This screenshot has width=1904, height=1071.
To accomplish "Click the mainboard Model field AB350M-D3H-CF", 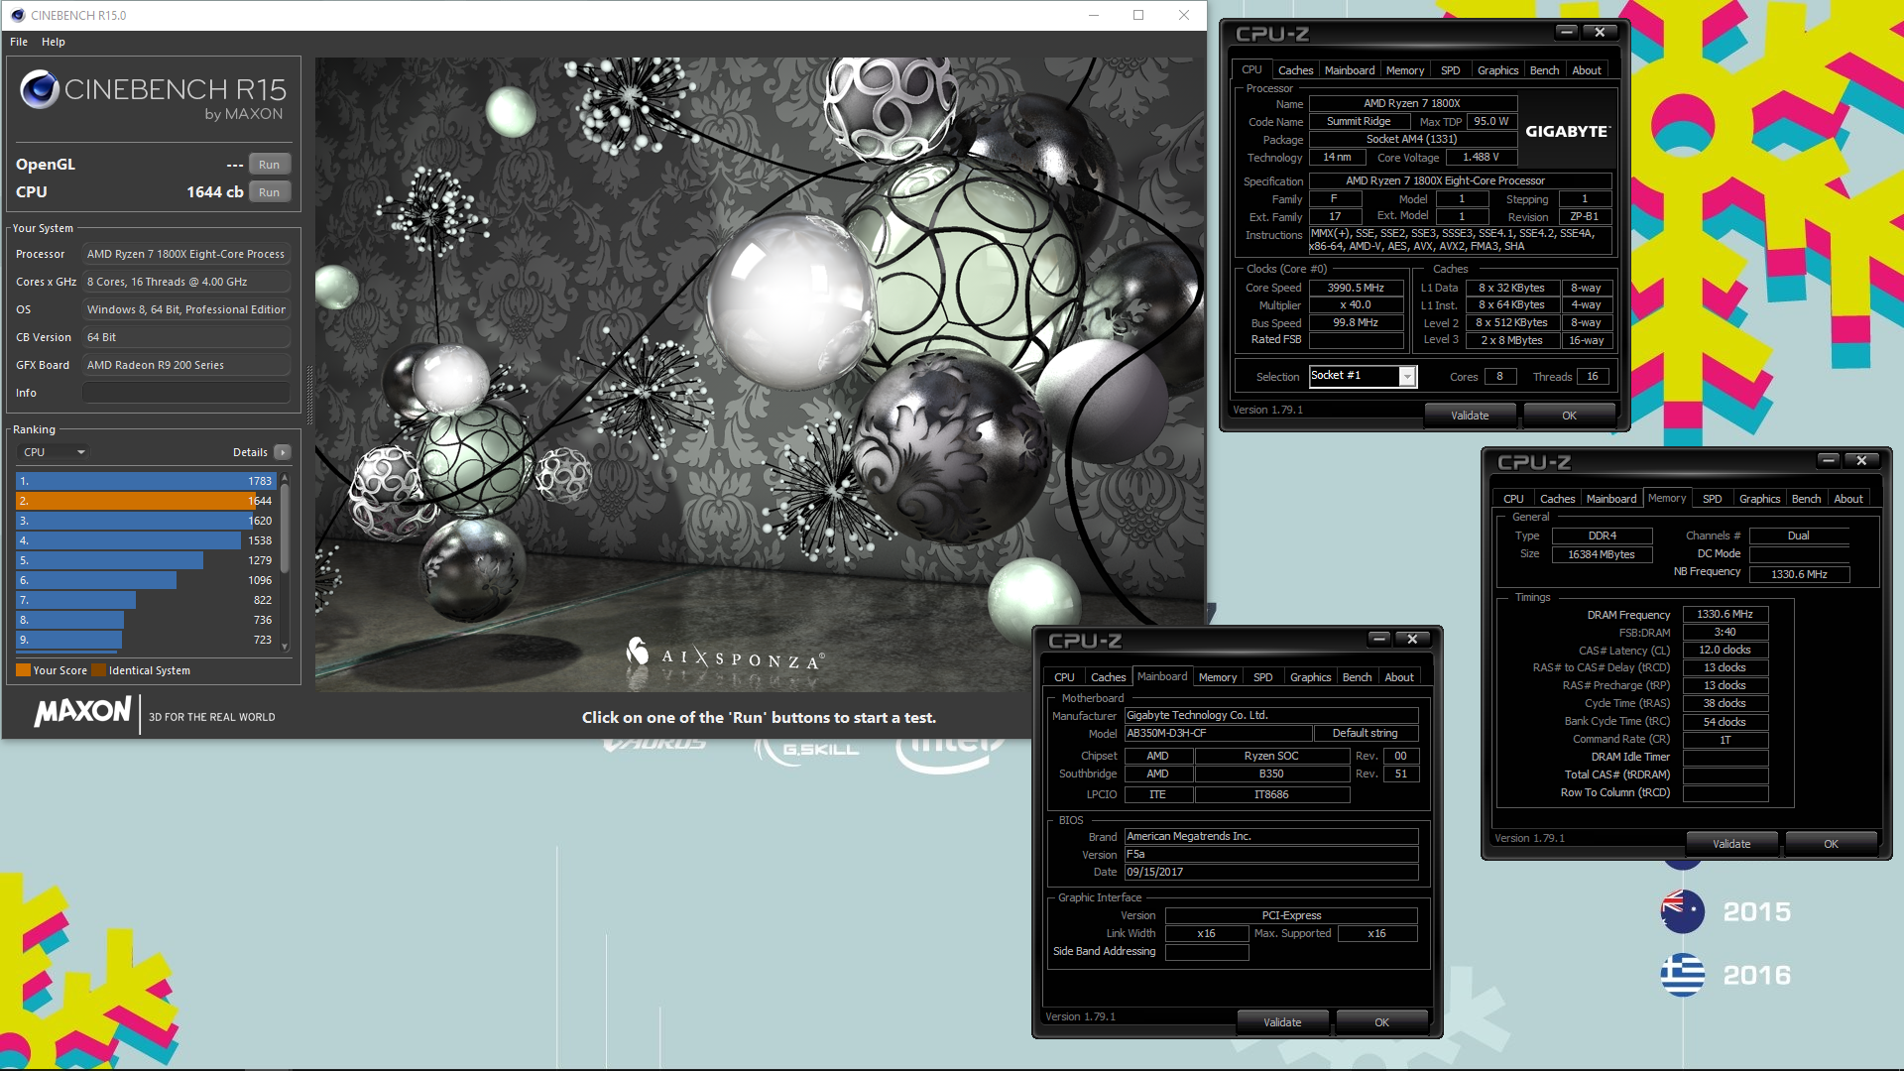I will tap(1218, 734).
